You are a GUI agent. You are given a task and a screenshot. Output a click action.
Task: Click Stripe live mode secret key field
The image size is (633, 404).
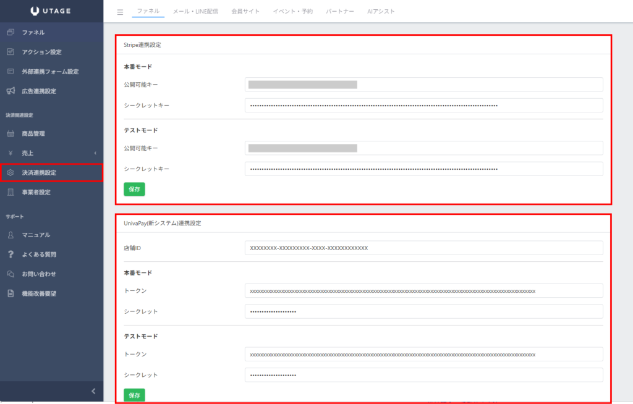[423, 106]
